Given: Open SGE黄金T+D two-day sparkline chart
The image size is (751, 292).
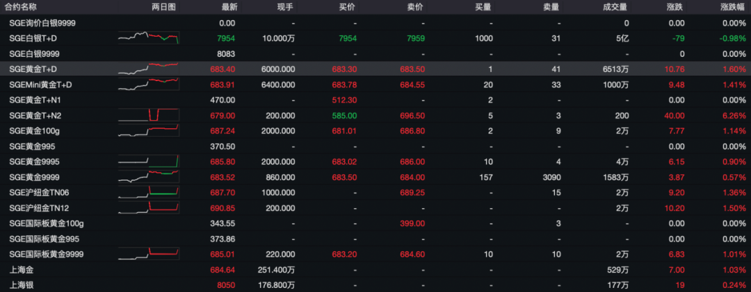Looking at the screenshot, I should [x=148, y=69].
